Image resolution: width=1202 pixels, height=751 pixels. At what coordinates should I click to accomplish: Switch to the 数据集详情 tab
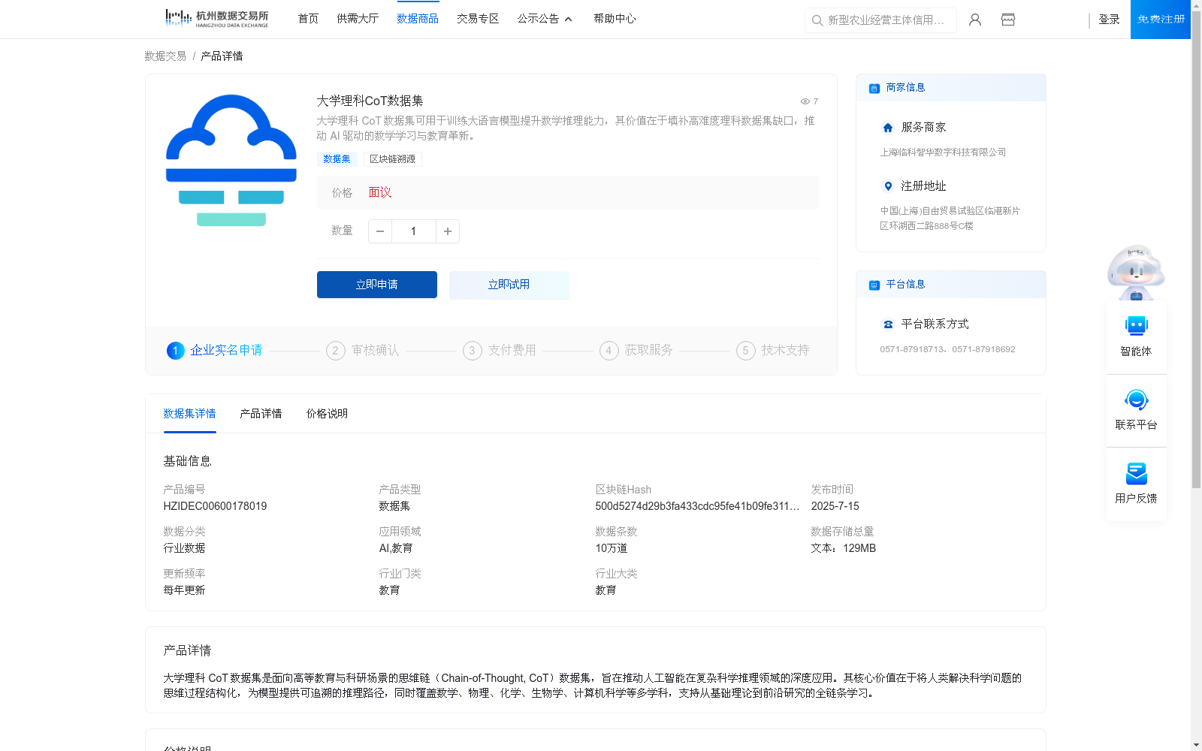[189, 414]
